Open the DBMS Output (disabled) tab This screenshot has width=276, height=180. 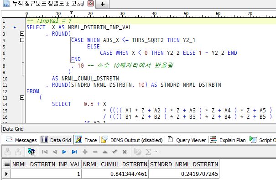tap(132, 140)
